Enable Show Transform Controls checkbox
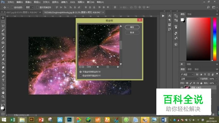 [x=37, y=7]
